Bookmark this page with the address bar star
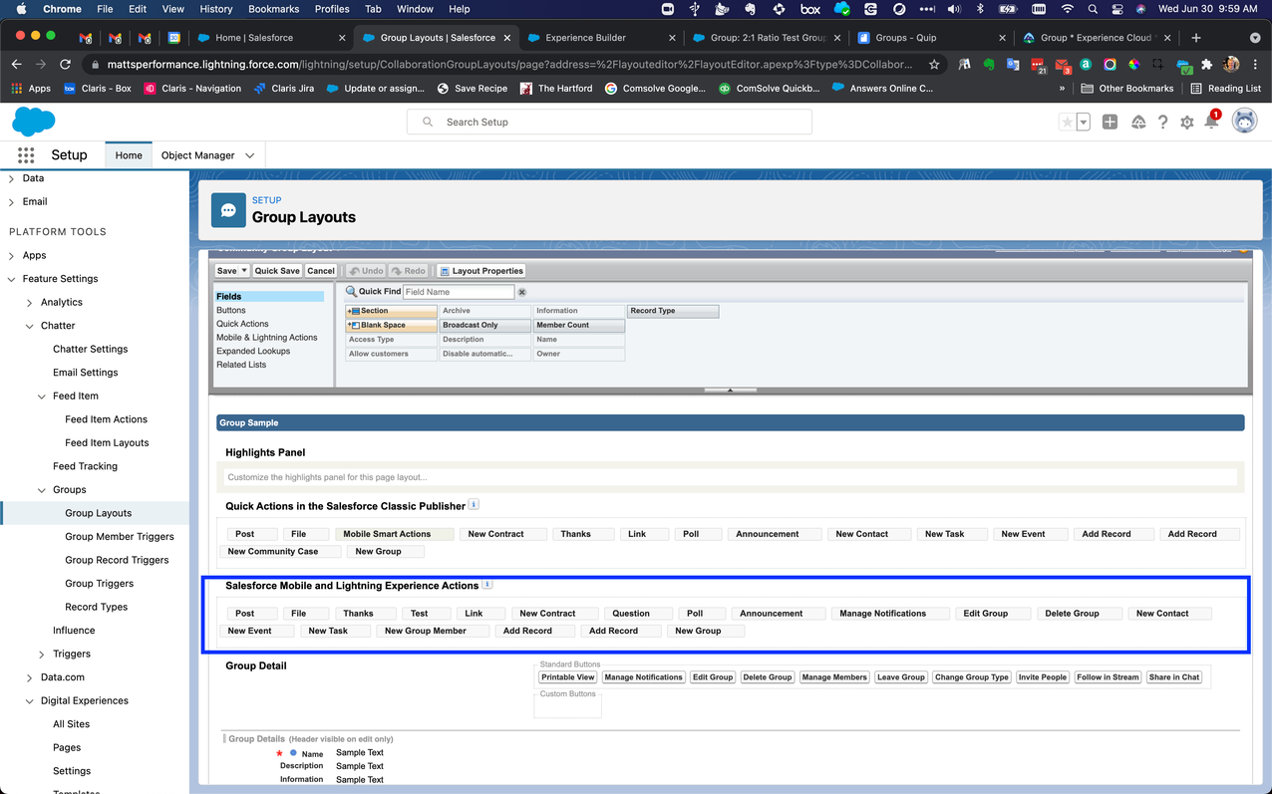The width and height of the screenshot is (1272, 794). click(x=934, y=64)
